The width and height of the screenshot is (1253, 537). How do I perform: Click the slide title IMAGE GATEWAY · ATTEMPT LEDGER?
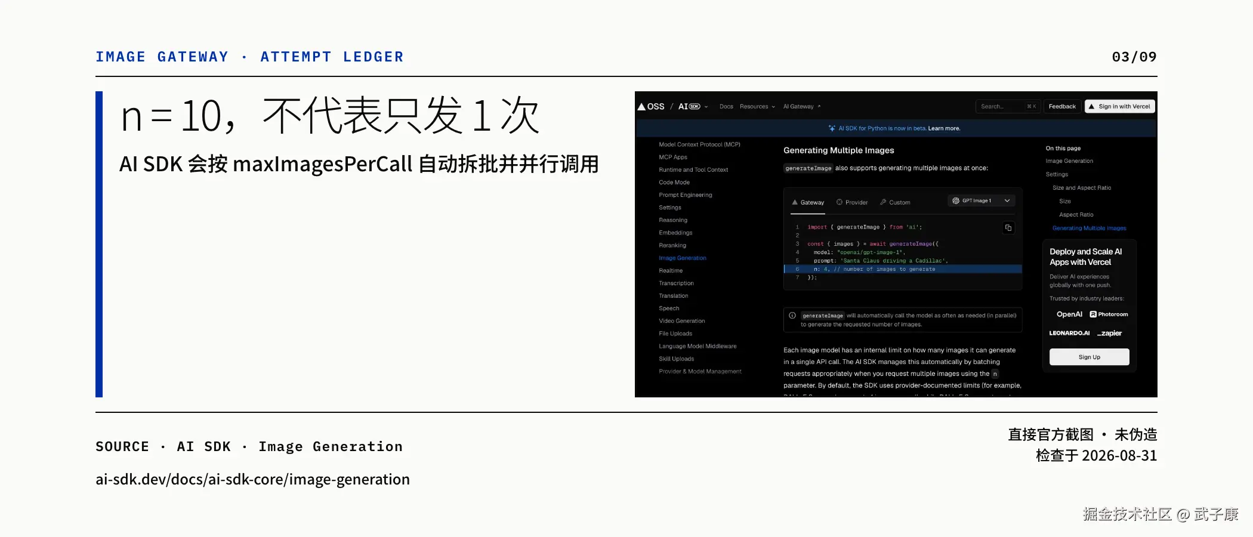249,57
